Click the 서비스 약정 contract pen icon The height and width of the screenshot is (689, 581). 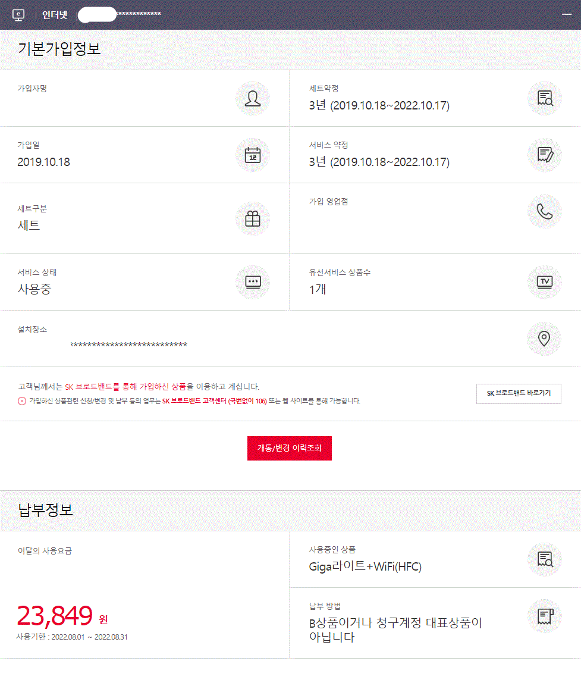[x=545, y=155]
